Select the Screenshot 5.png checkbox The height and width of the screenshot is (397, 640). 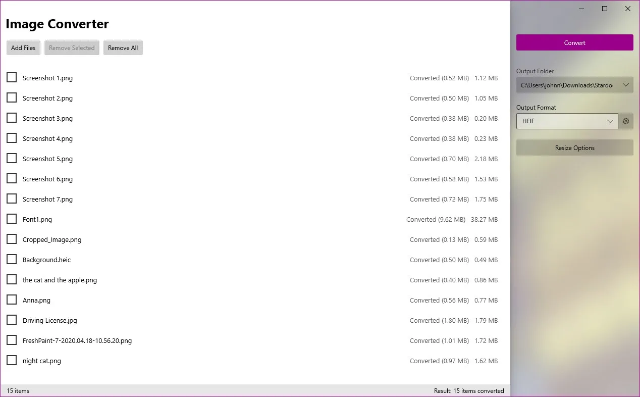(x=12, y=158)
